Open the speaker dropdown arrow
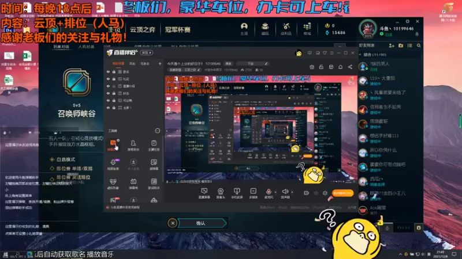This screenshot has height=259, width=462. 292,192
